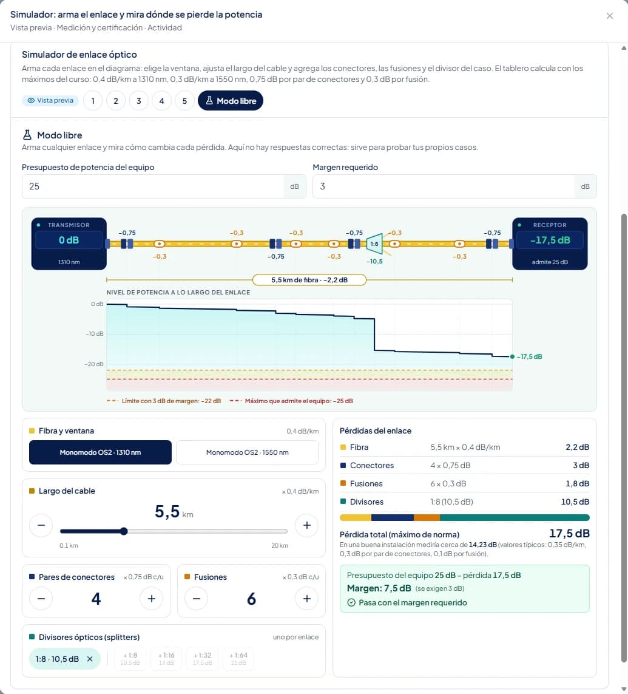Click the minus icon for cable length
The height and width of the screenshot is (694, 628).
click(x=41, y=525)
